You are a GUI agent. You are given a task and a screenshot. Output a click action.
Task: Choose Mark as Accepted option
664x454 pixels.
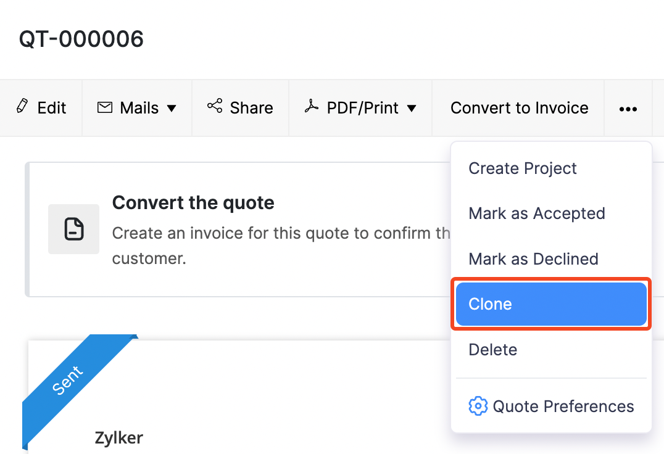(x=536, y=213)
